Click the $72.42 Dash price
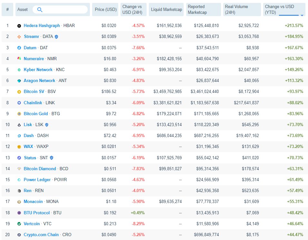This screenshot has width=308, height=240. tap(110, 135)
